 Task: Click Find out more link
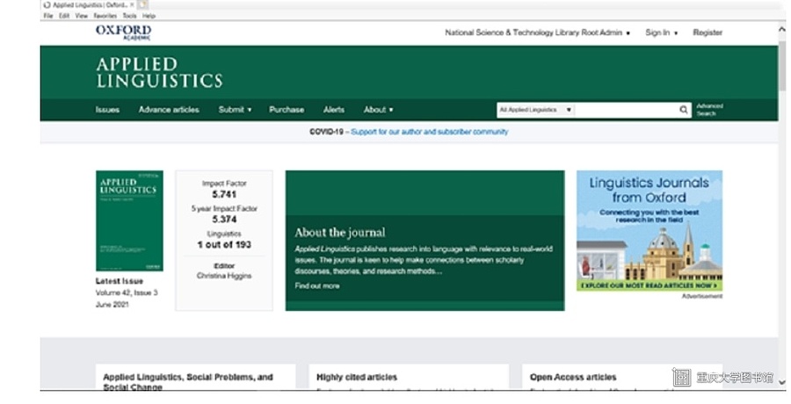tap(316, 286)
